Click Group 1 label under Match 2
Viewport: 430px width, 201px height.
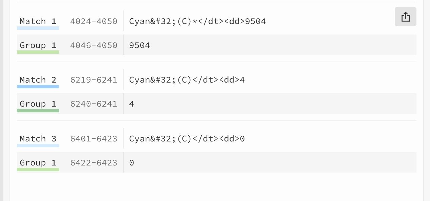coord(38,104)
